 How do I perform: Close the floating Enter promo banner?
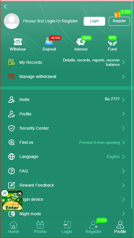pyautogui.click(x=20, y=193)
